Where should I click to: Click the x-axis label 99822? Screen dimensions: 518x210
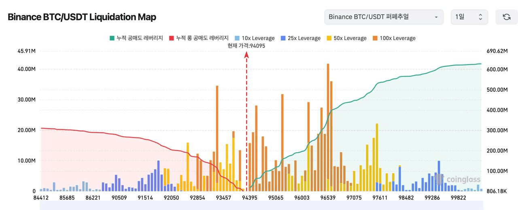(x=459, y=198)
